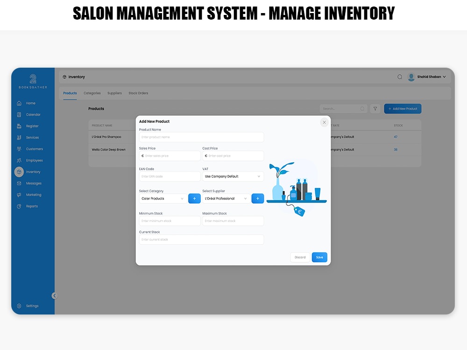Switch to the Products tab

click(70, 93)
